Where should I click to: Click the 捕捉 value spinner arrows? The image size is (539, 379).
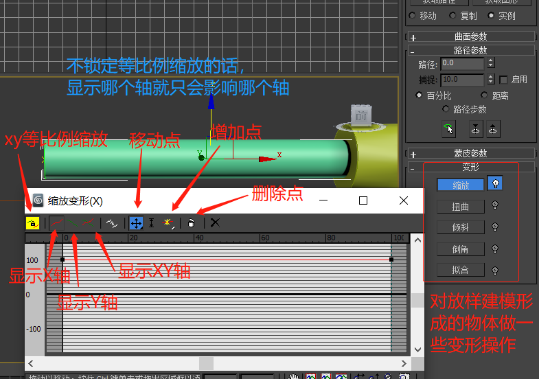[x=491, y=80]
